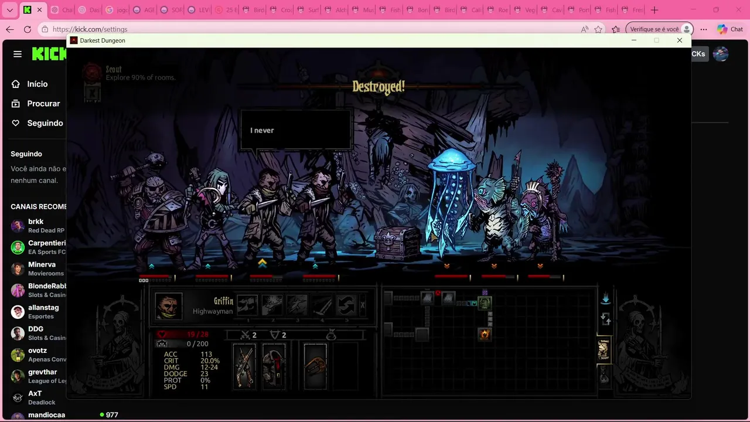This screenshot has width=750, height=422.
Task: Open the treasure chest in the scene
Action: coord(398,243)
